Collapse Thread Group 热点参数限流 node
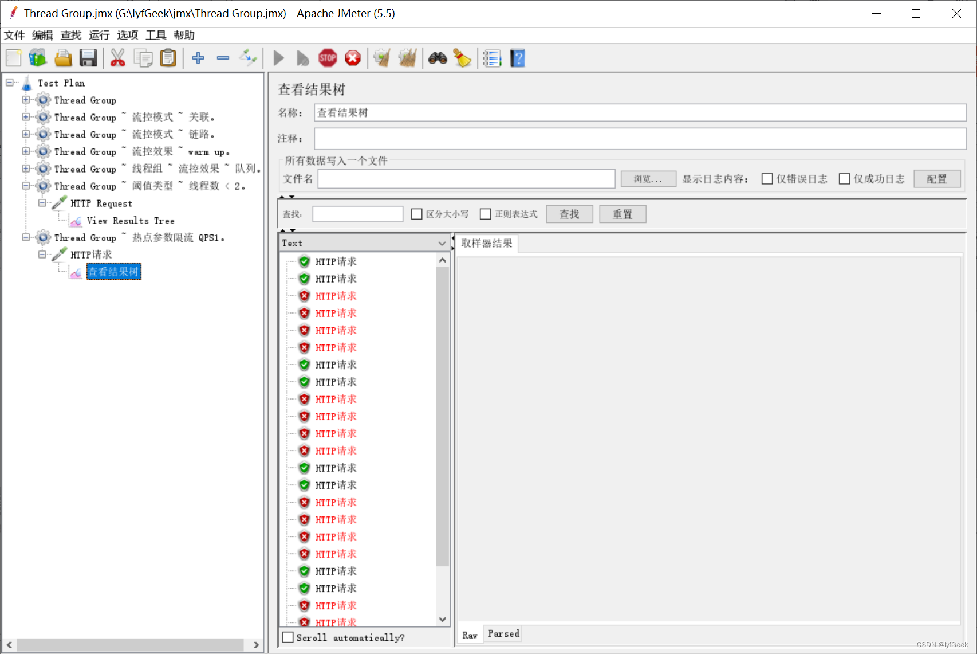Image resolution: width=977 pixels, height=654 pixels. pyautogui.click(x=26, y=237)
